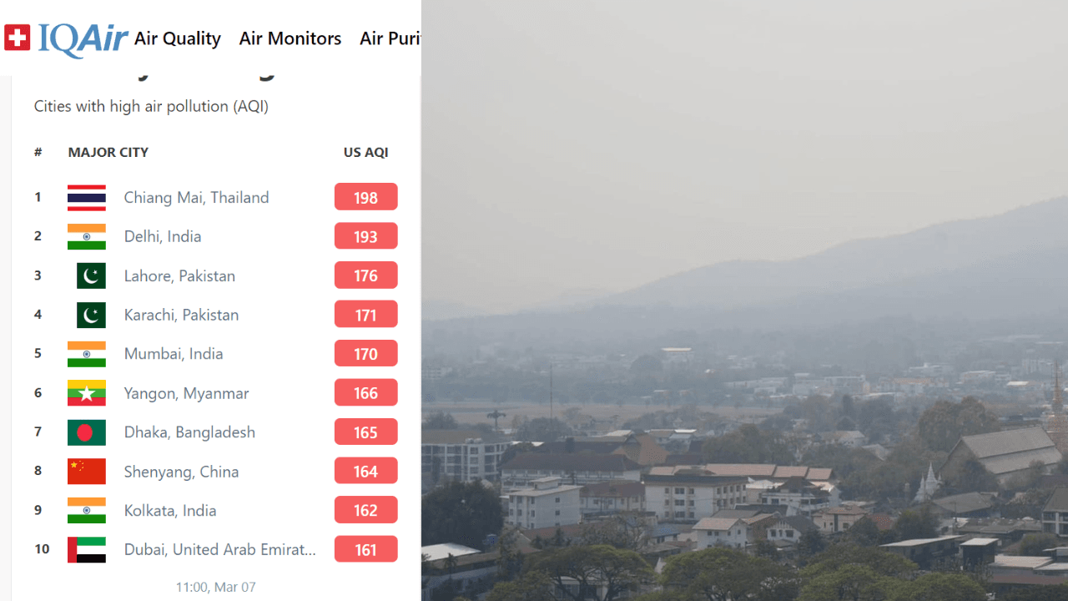Click the red 198 AQI badge
Viewport: 1068px width, 601px height.
(x=365, y=197)
